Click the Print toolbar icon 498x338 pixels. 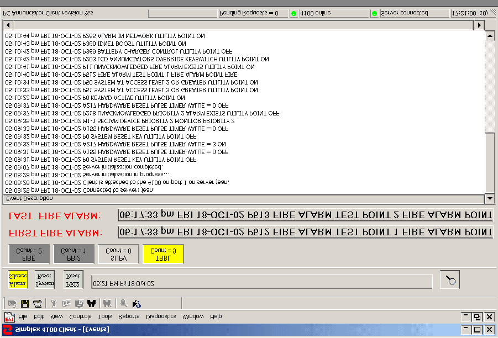[37, 303]
